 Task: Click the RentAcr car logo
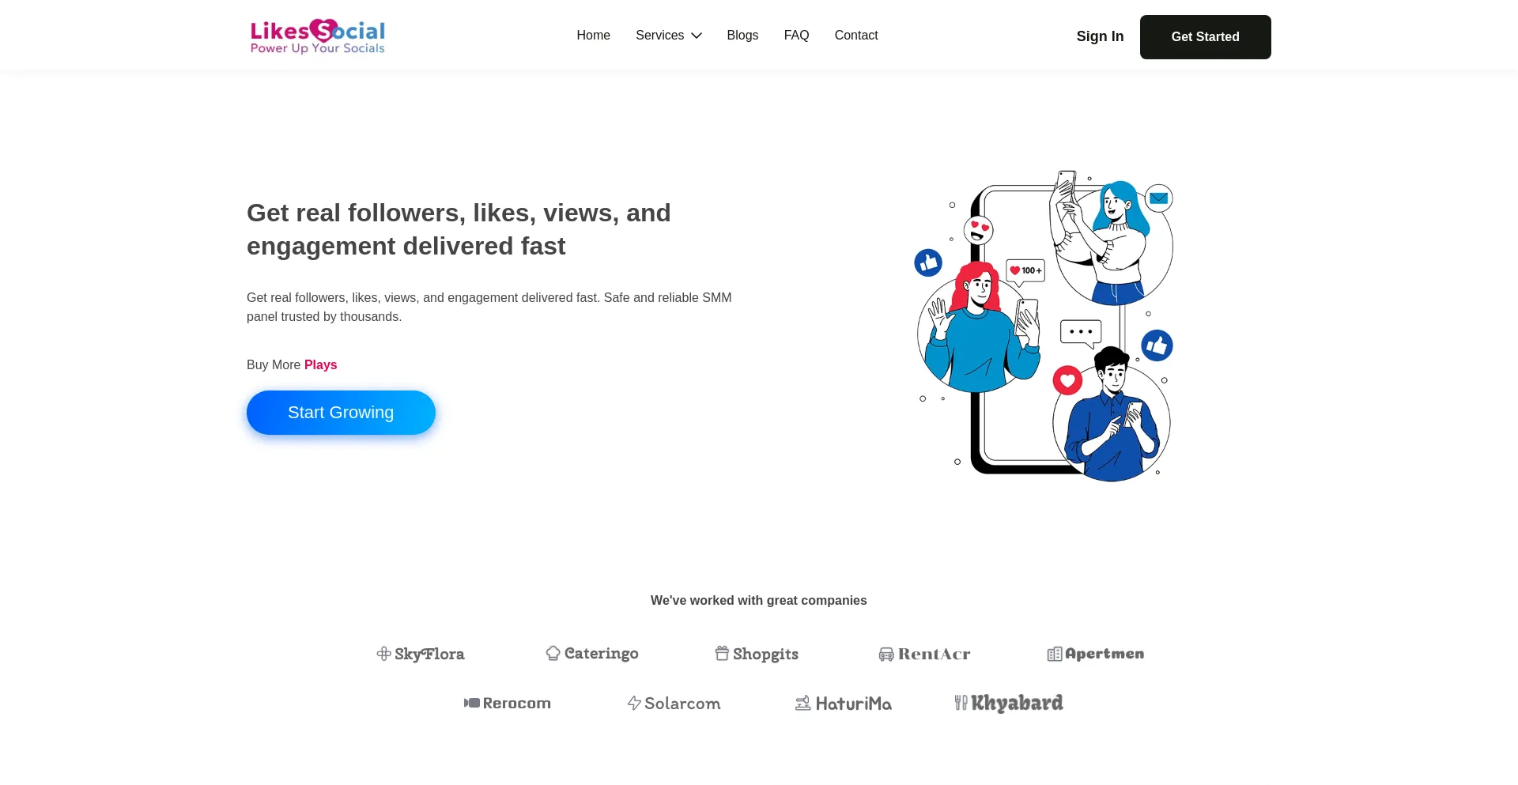(x=924, y=654)
